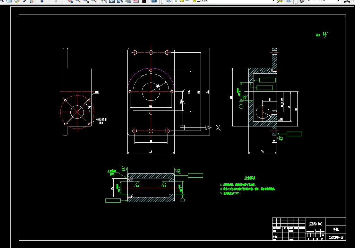Click the blue downward arrow toolbar icon

click(x=42, y=1)
